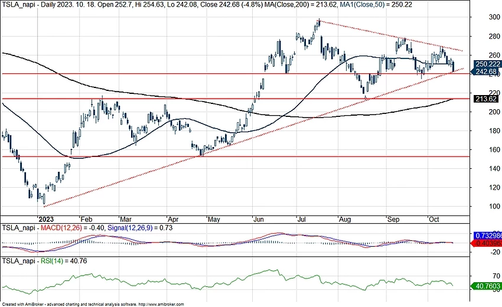Click the -20 level on MACD axis

[496, 252]
